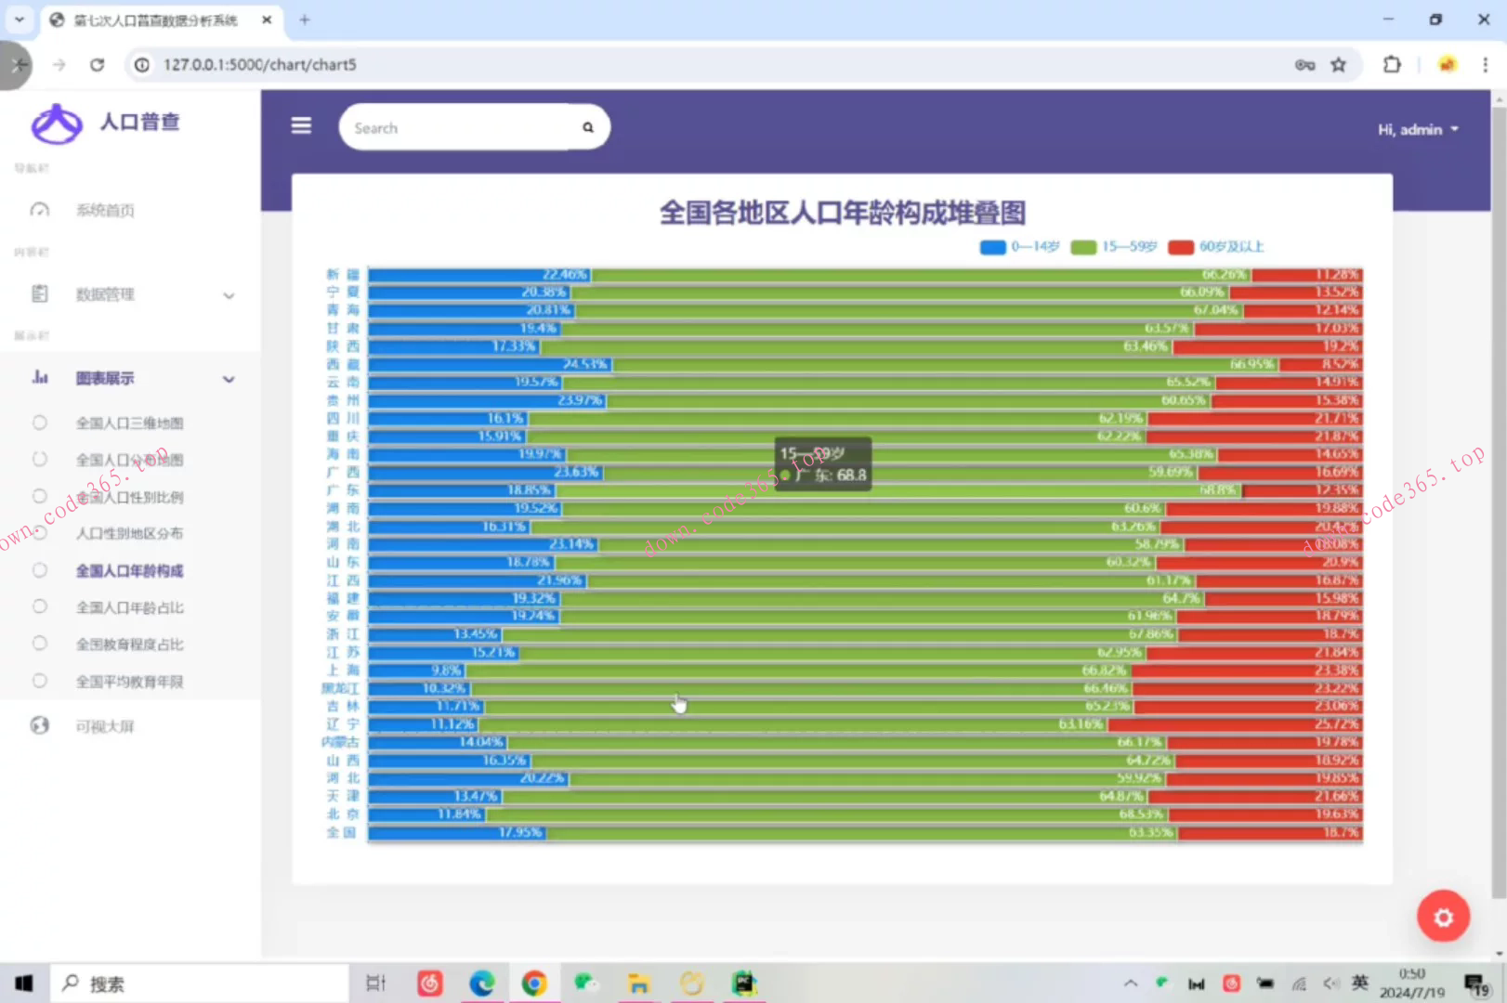The width and height of the screenshot is (1507, 1003).
Task: Open WeChat from the taskbar
Action: pyautogui.click(x=586, y=983)
